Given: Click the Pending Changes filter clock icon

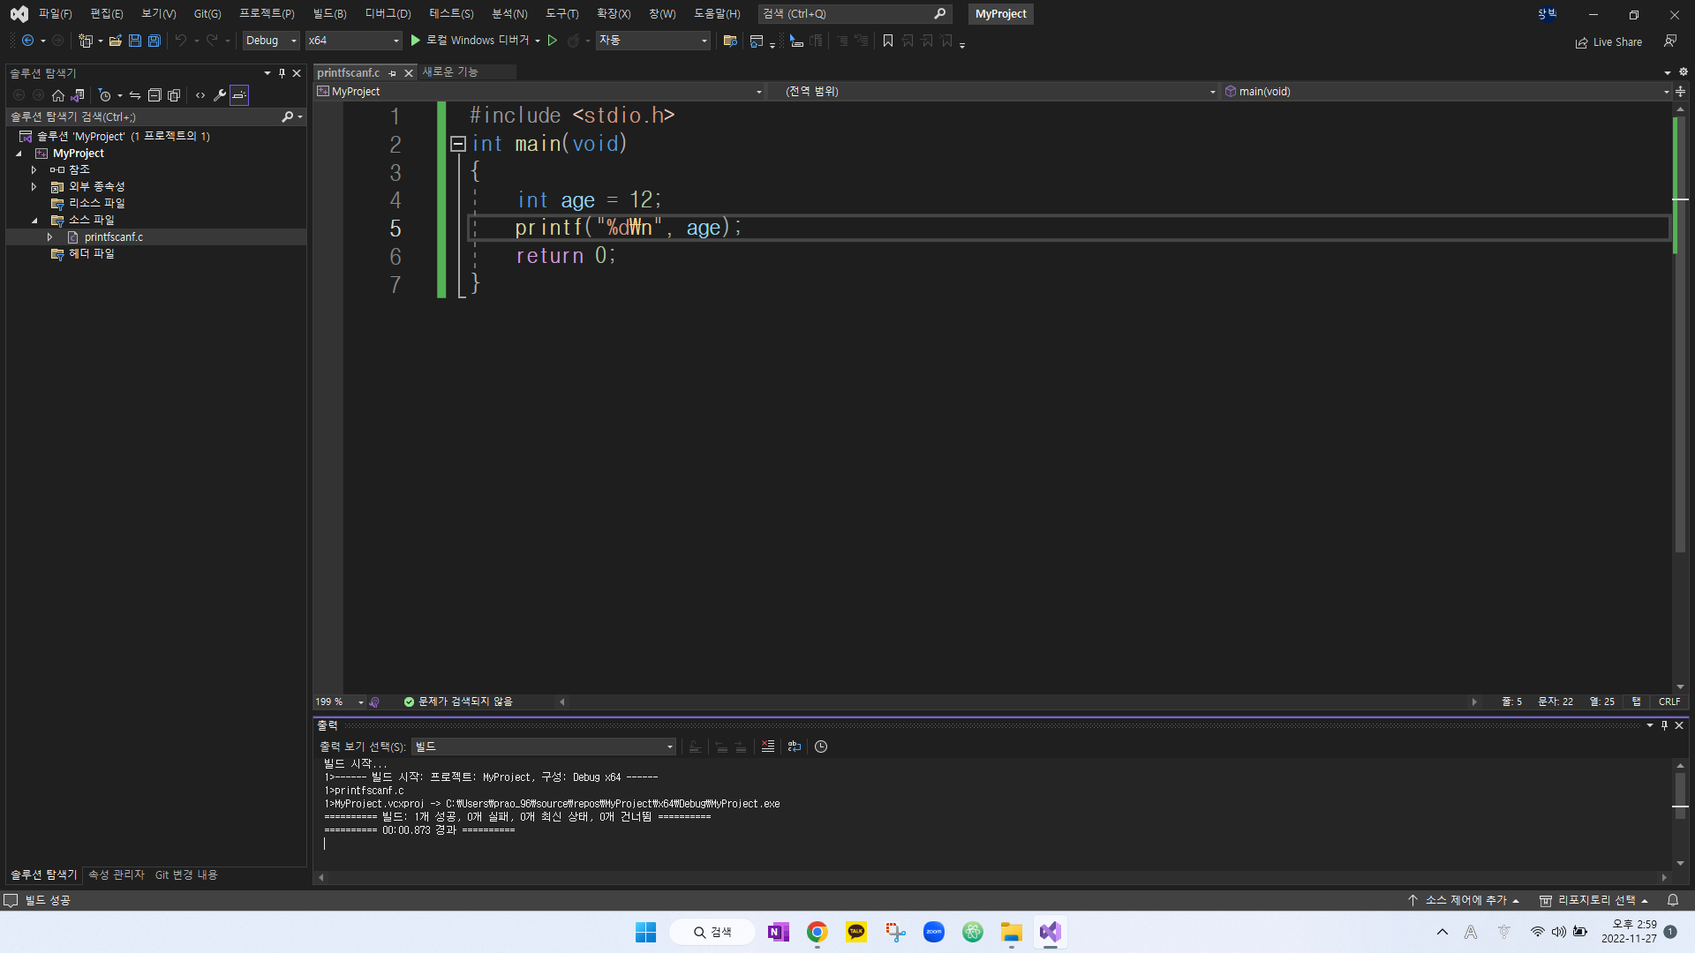Looking at the screenshot, I should [105, 95].
